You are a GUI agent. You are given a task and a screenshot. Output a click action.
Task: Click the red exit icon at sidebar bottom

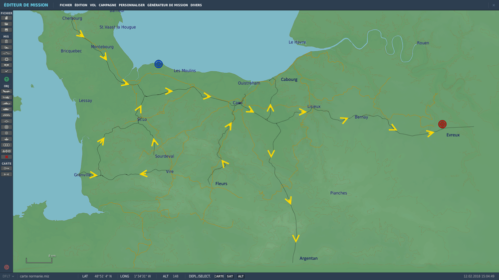(x=6, y=267)
